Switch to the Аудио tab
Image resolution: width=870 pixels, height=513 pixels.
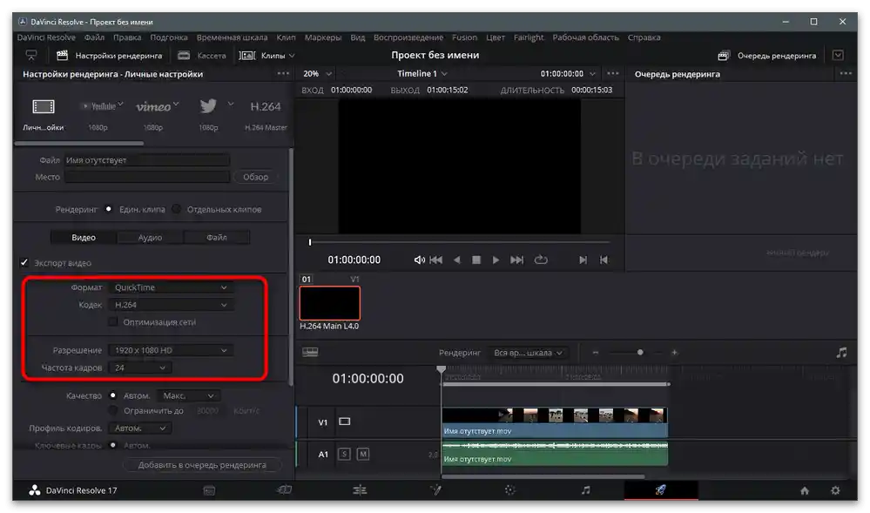pyautogui.click(x=150, y=237)
